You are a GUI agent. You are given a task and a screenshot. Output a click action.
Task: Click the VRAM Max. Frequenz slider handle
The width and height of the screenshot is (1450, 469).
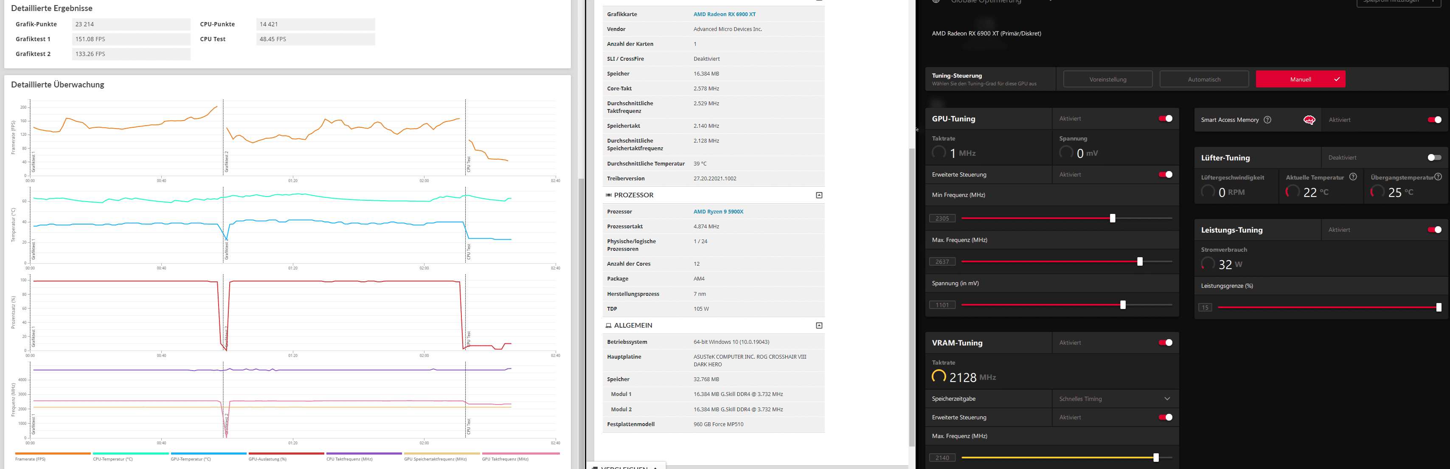[x=1155, y=458]
